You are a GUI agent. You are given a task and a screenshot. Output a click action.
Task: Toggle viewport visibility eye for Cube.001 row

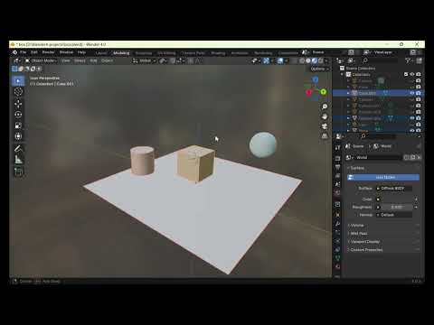point(412,93)
